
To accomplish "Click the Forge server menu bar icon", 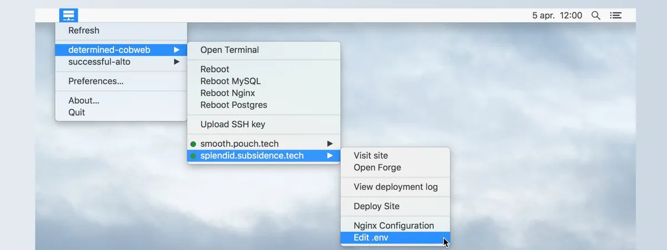I will coord(68,15).
